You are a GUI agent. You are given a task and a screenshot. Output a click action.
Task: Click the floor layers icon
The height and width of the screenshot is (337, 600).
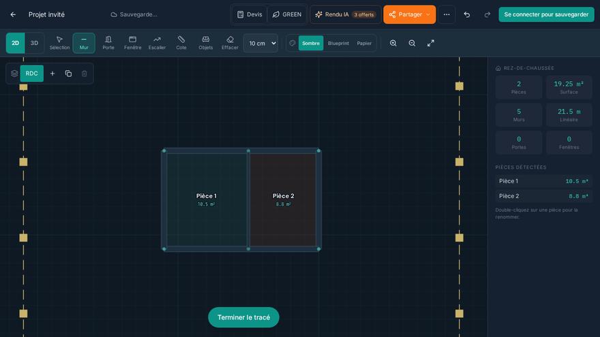14,74
